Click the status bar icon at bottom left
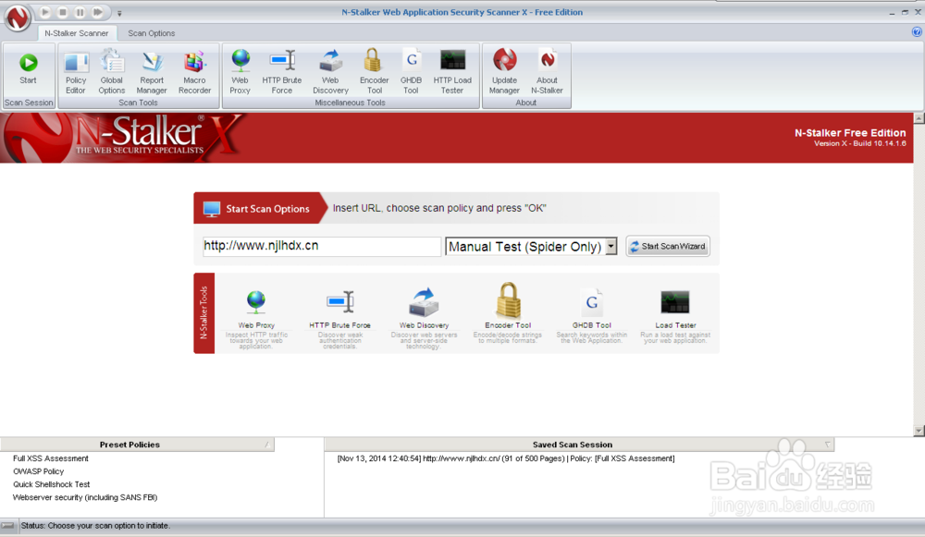Screen dimensions: 925x537 point(7,525)
